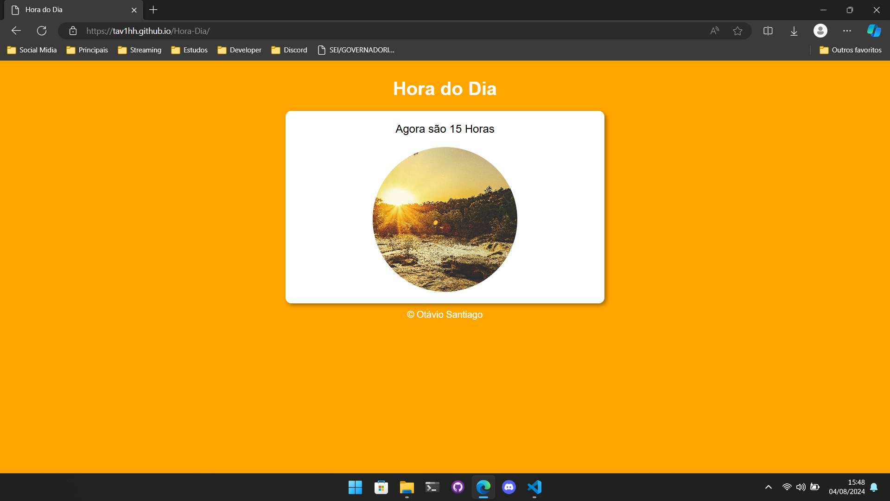890x501 pixels.
Task: Click the URL address field
Action: (371, 31)
